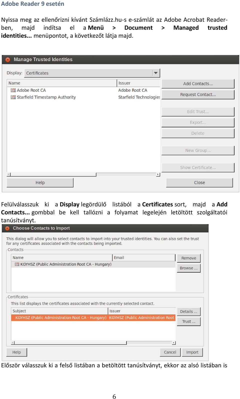
Task: Click the Trust ... button
Action: (x=189, y=322)
